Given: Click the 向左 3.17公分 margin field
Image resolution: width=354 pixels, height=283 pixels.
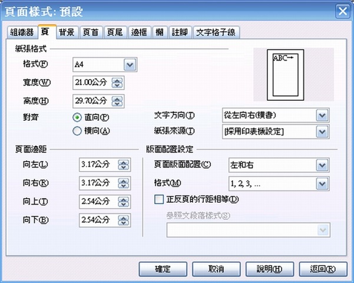Looking at the screenshot, I should 98,164.
